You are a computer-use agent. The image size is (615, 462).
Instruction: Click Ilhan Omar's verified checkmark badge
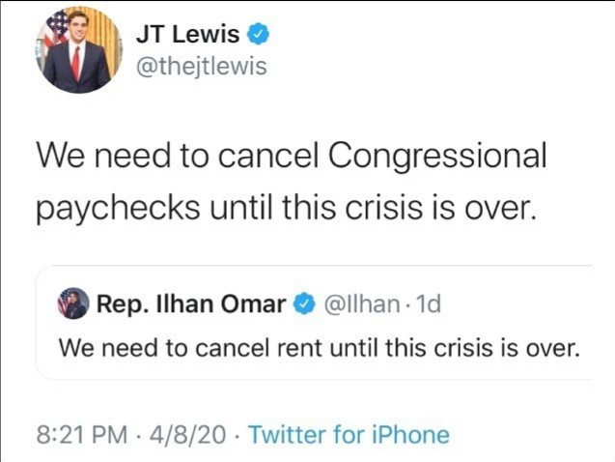pos(302,304)
